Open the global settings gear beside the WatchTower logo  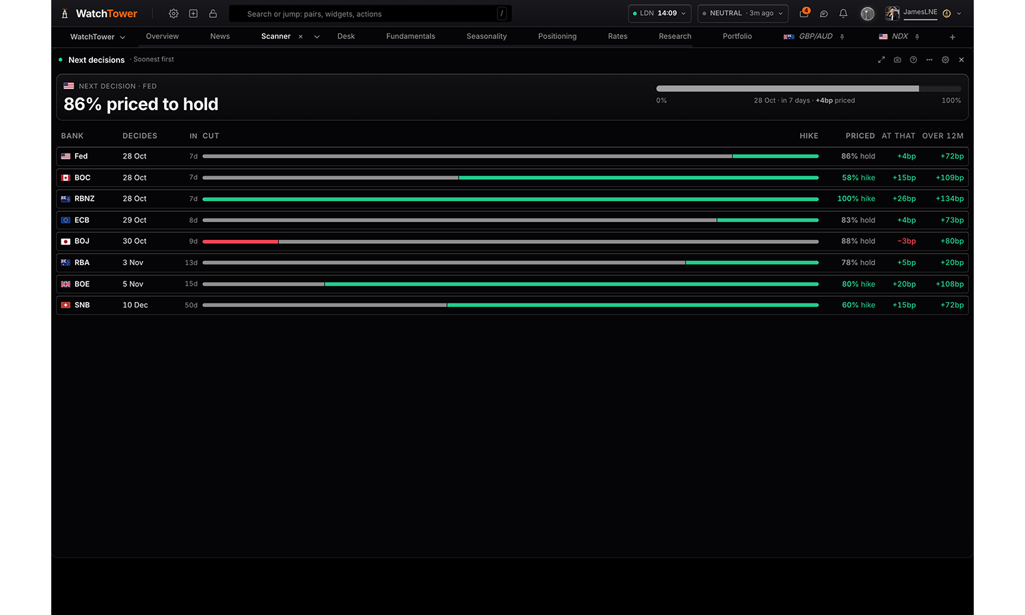coord(174,14)
